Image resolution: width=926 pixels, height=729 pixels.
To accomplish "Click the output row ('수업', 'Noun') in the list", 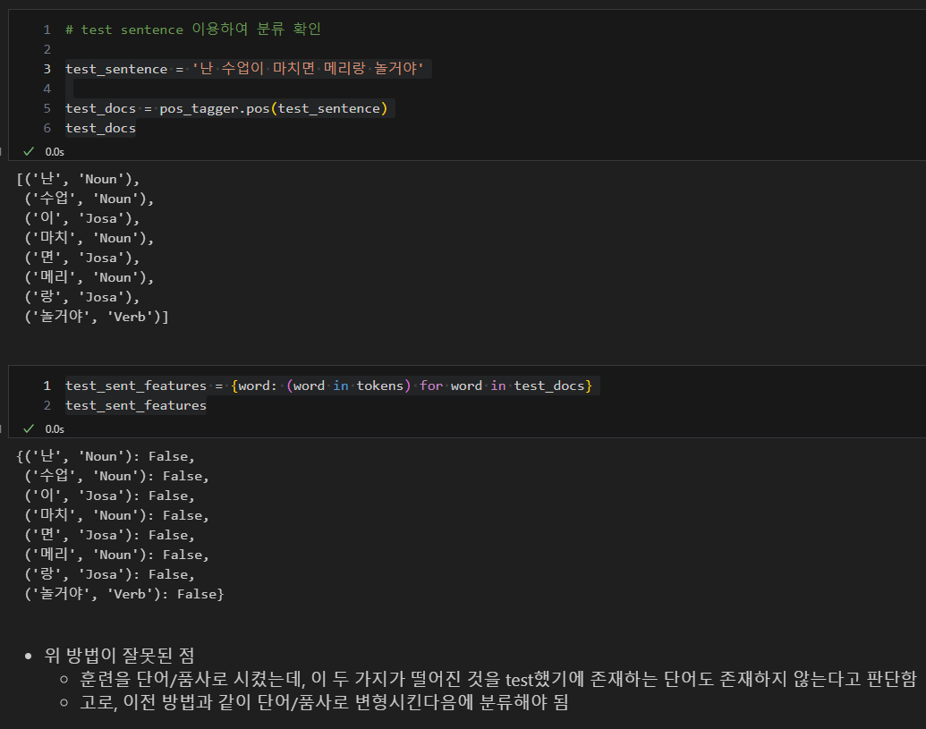I will [89, 199].
